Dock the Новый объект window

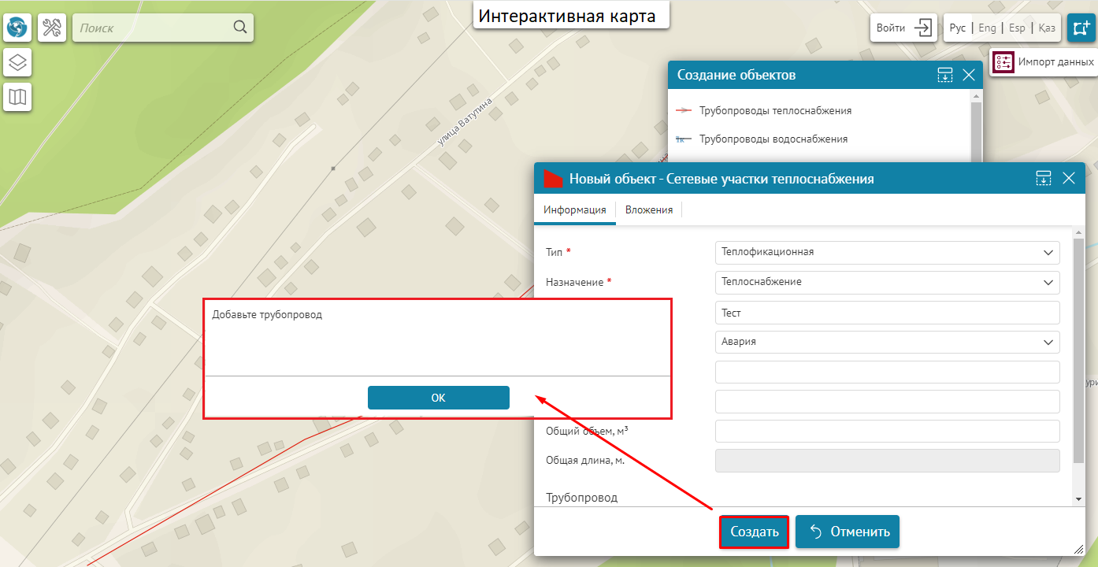point(1044,178)
